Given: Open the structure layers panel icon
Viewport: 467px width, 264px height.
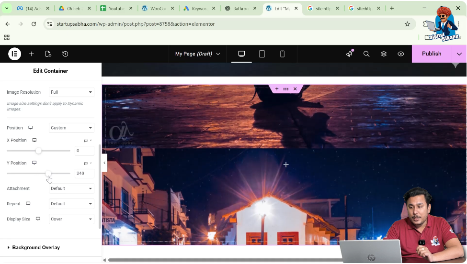Looking at the screenshot, I should pos(384,54).
